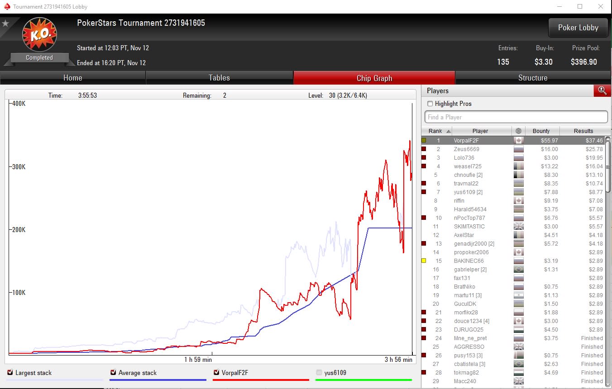Click the red note marker beside tokmag82
This screenshot has height=389, width=612.
(x=424, y=373)
